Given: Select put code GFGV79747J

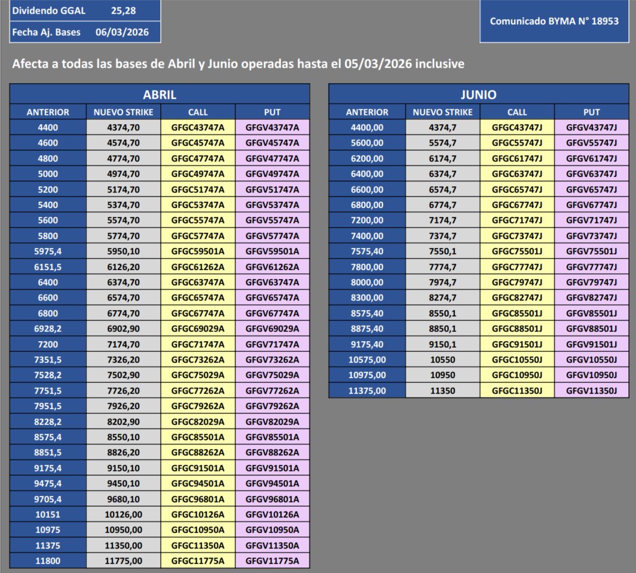Looking at the screenshot, I should [591, 283].
